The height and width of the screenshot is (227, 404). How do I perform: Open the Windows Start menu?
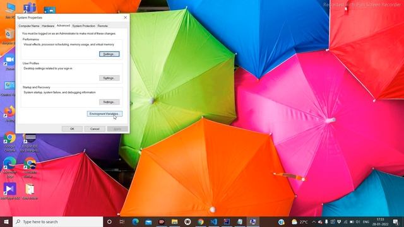(6, 221)
